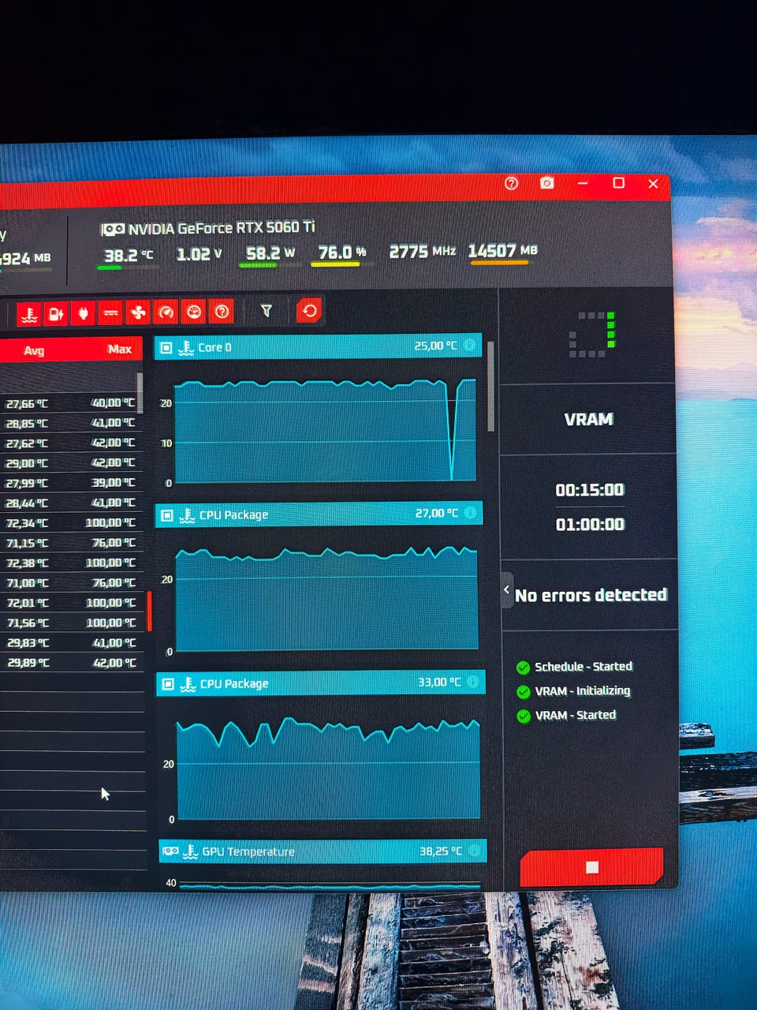Click the 14507 MB memory reading
Image resolution: width=757 pixels, height=1010 pixels.
point(503,251)
